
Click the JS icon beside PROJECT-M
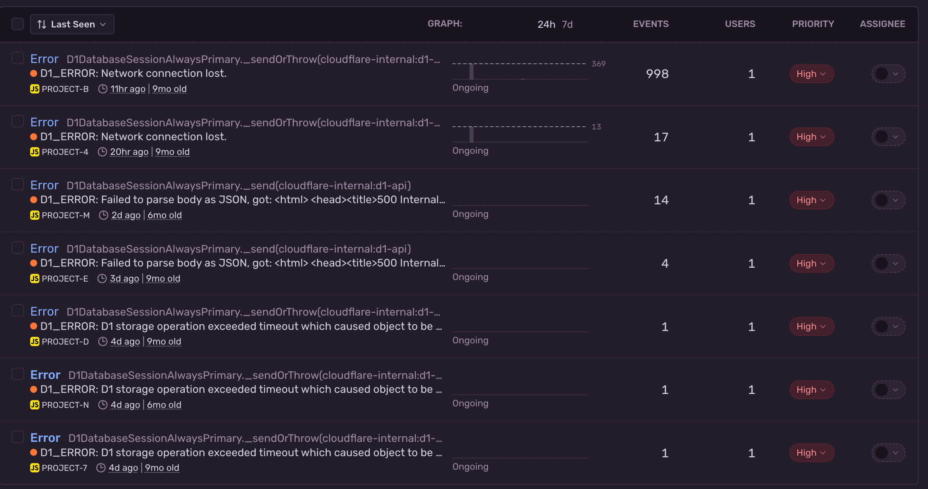click(x=35, y=215)
